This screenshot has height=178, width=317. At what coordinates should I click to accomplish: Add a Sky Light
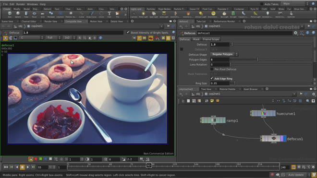click(224, 14)
